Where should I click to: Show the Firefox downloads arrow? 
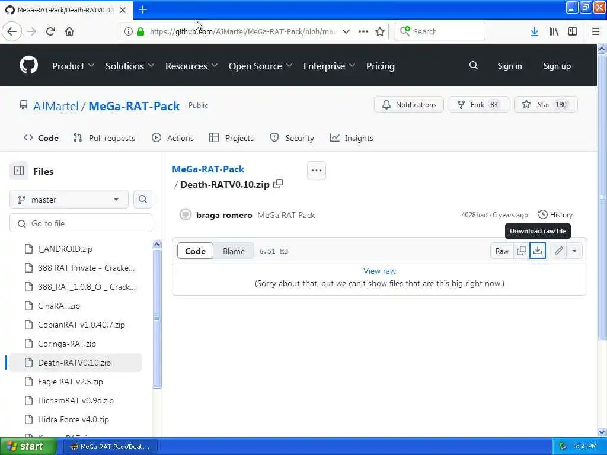(534, 31)
